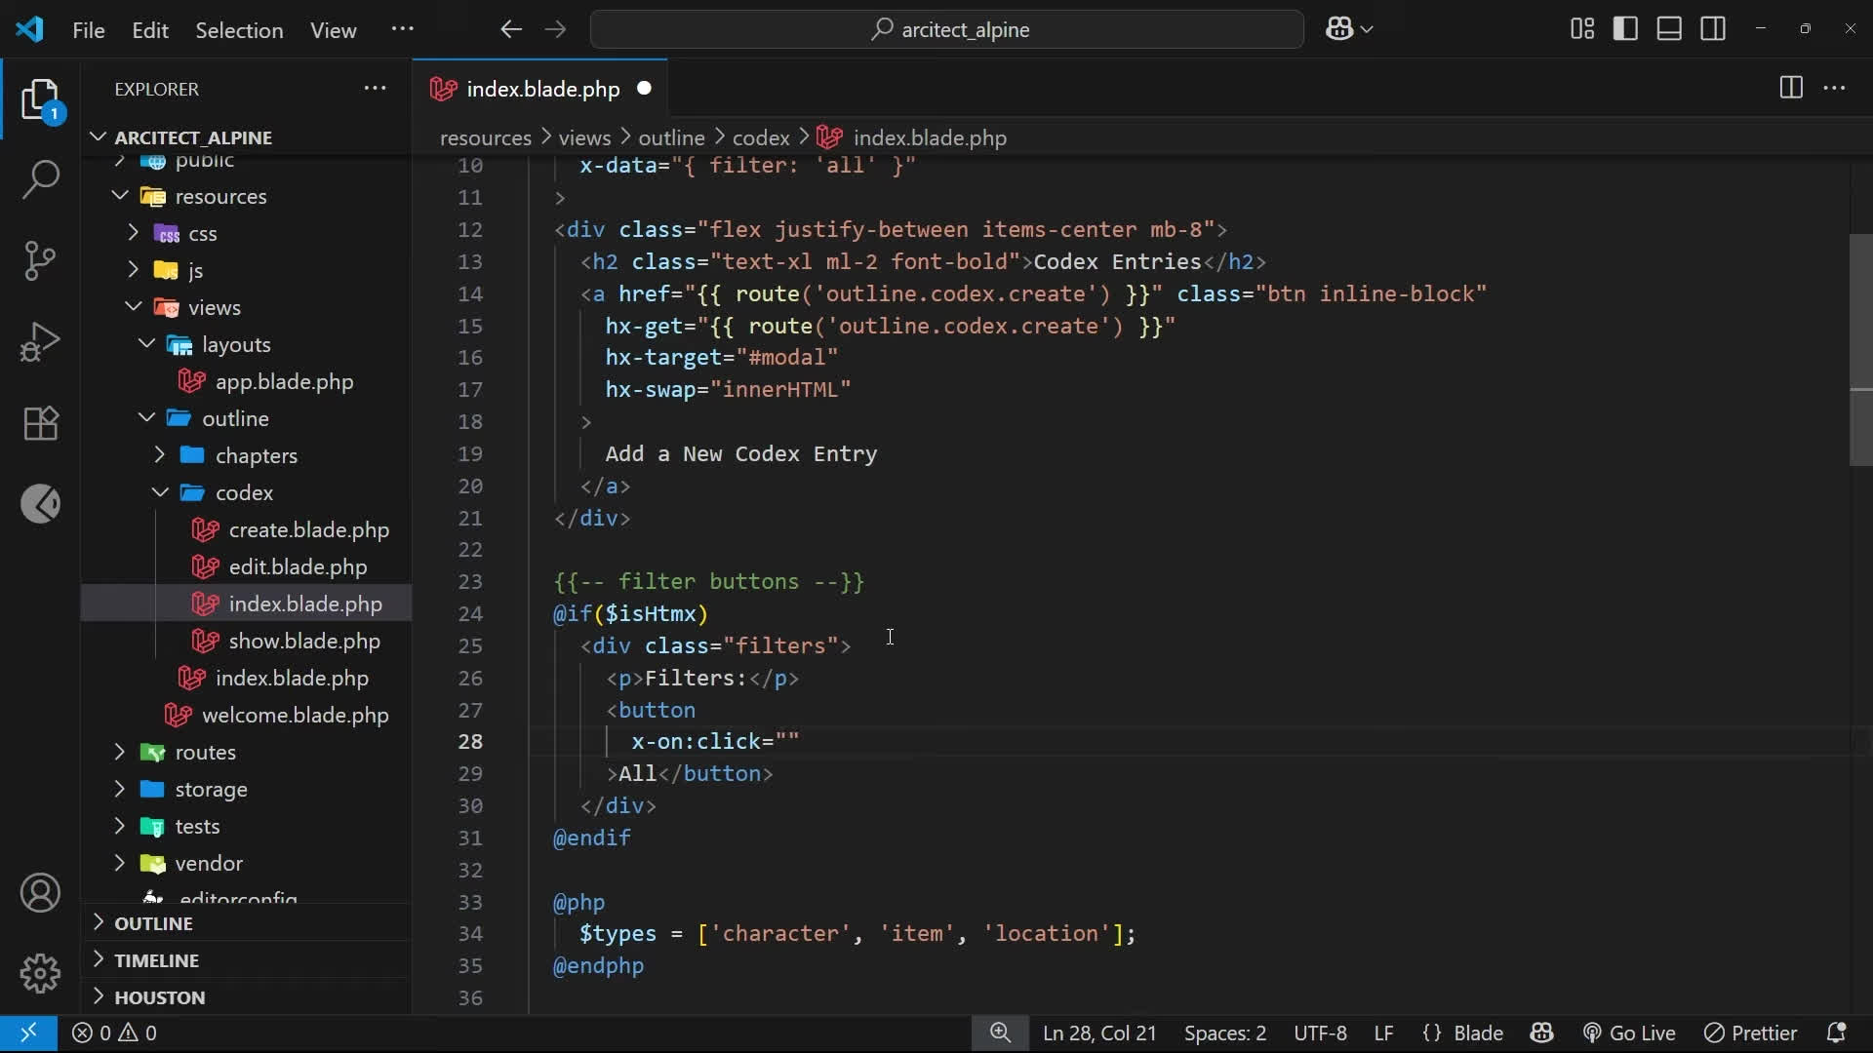Open the Selection menu
The image size is (1873, 1053).
239,30
